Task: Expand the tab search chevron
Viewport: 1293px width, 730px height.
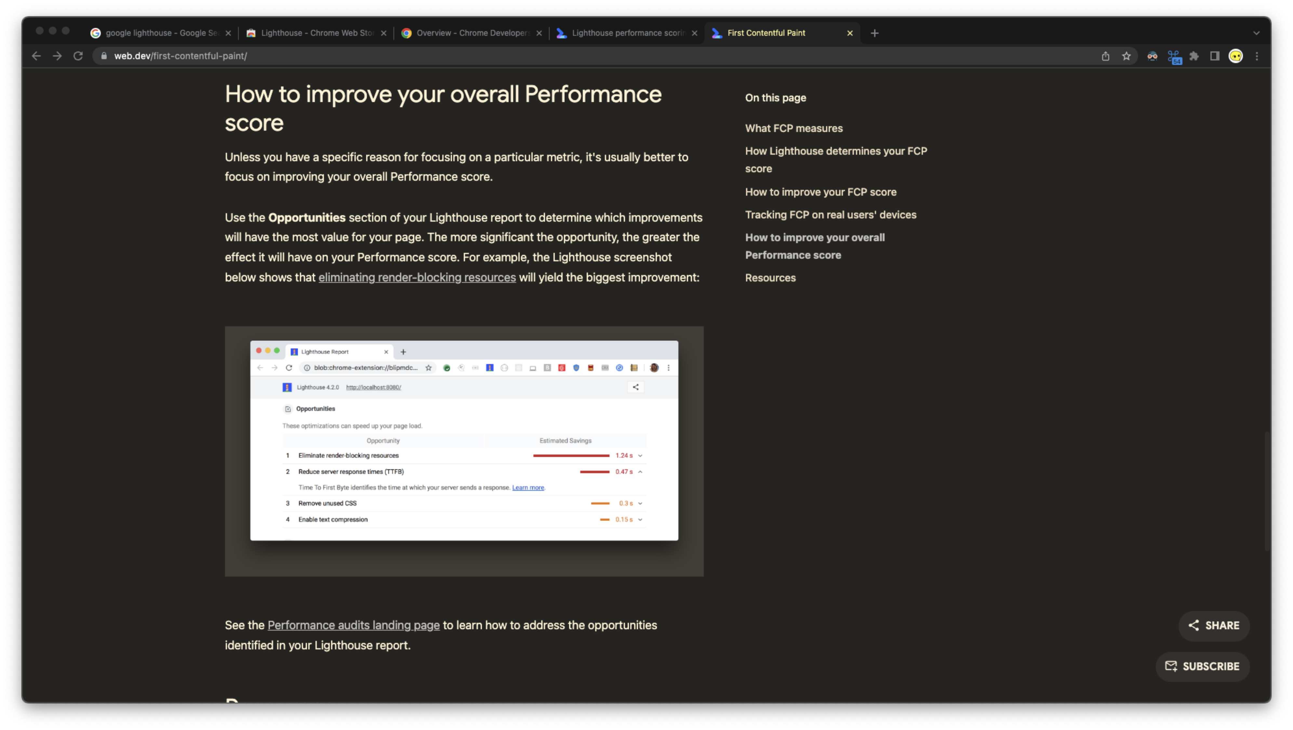Action: [1256, 33]
